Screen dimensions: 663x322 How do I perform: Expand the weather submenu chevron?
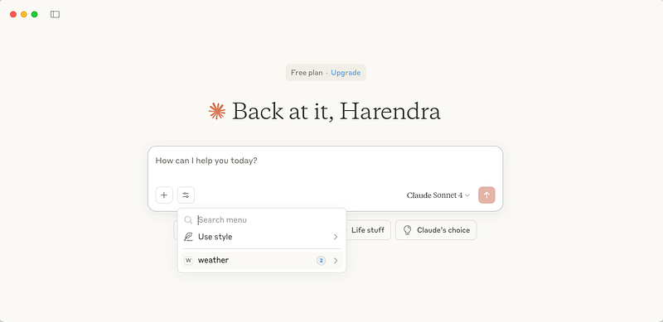pyautogui.click(x=336, y=260)
